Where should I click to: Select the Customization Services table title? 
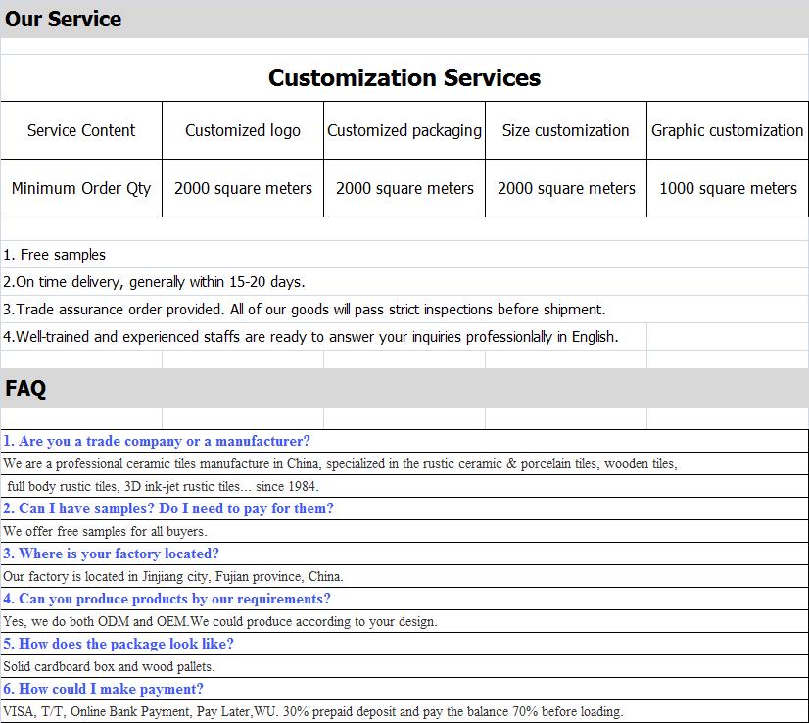404,78
